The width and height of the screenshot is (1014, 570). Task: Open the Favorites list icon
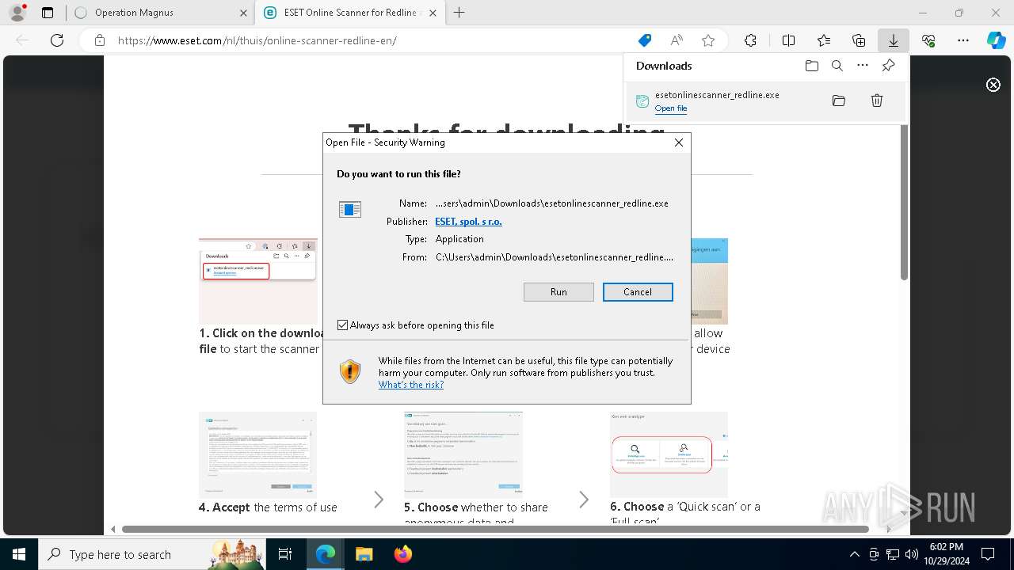[x=824, y=40]
